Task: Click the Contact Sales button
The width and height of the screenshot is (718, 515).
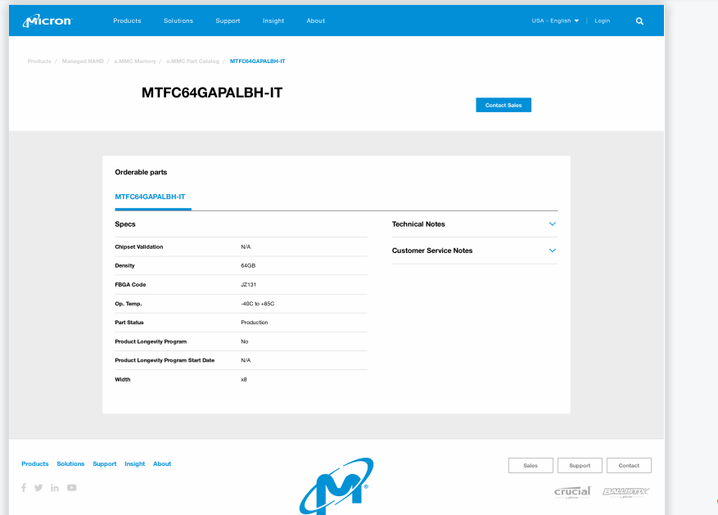Action: pyautogui.click(x=504, y=105)
